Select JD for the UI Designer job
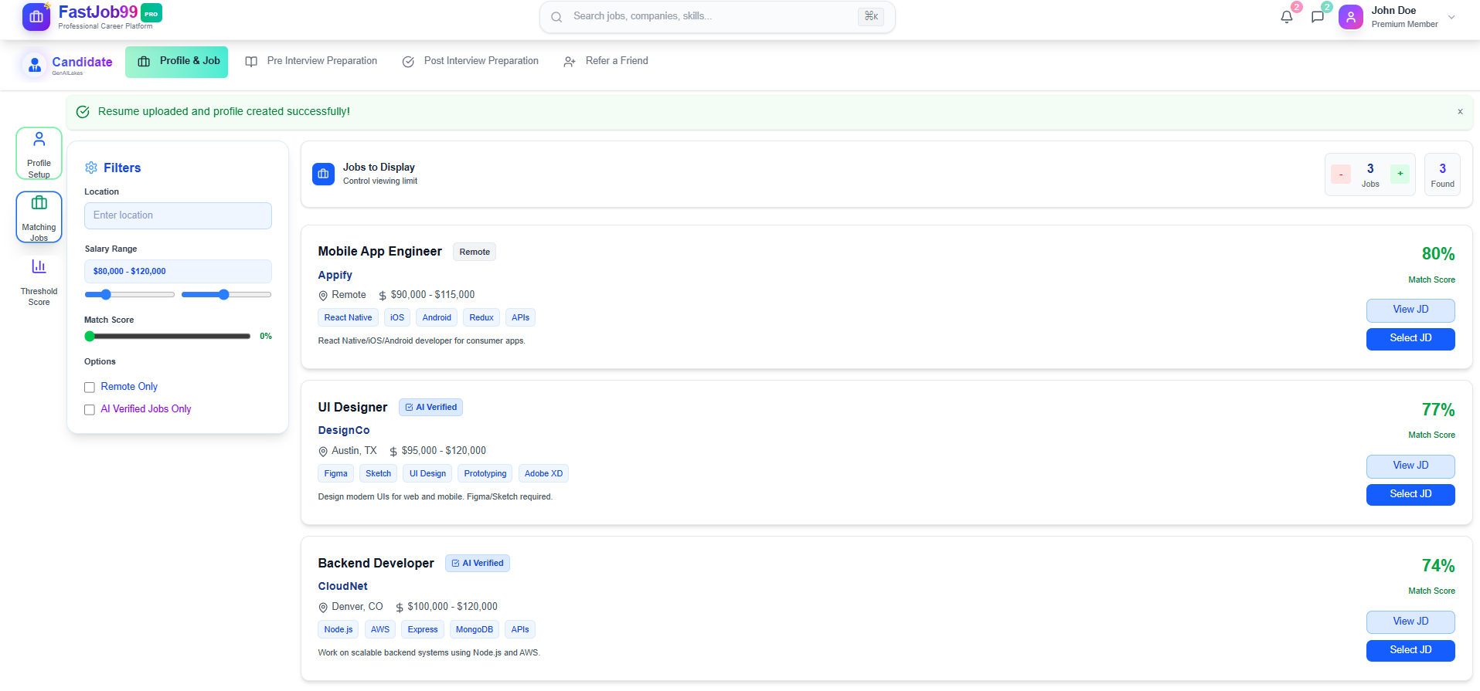The width and height of the screenshot is (1480, 691). tap(1410, 494)
